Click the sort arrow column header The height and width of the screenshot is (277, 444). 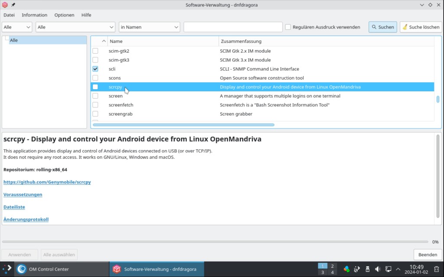tap(104, 41)
